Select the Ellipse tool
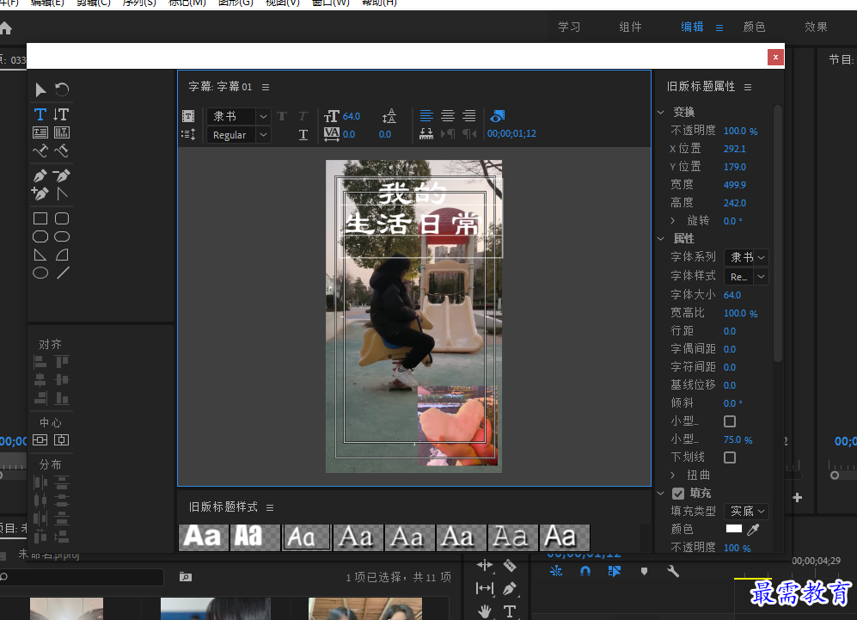The height and width of the screenshot is (620, 857). click(40, 273)
